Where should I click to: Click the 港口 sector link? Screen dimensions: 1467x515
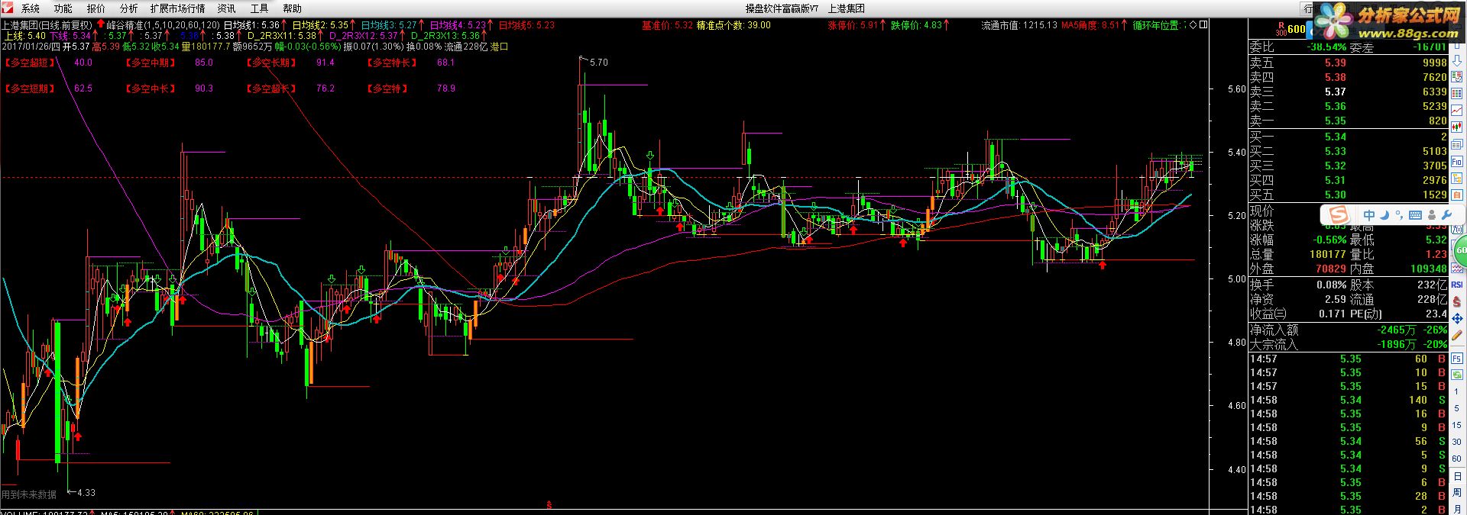tap(499, 47)
